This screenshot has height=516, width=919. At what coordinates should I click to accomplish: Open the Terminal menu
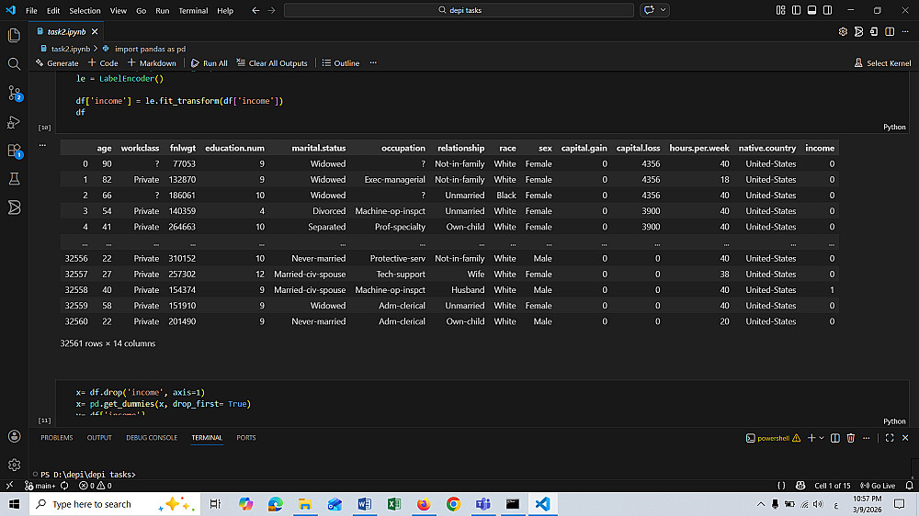point(193,10)
